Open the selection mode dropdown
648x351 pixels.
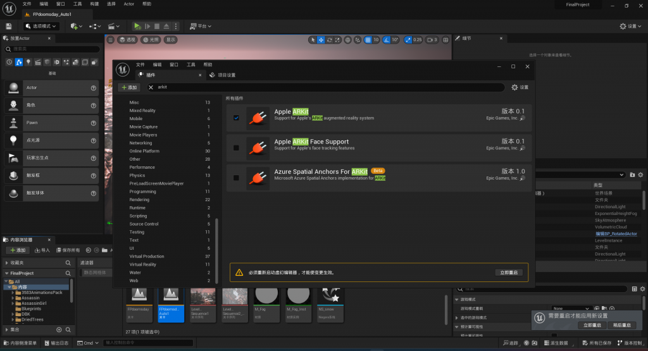[x=40, y=26]
